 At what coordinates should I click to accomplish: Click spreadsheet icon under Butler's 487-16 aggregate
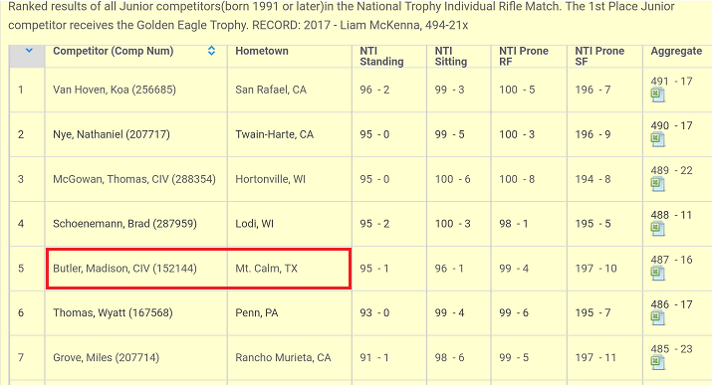click(x=657, y=274)
